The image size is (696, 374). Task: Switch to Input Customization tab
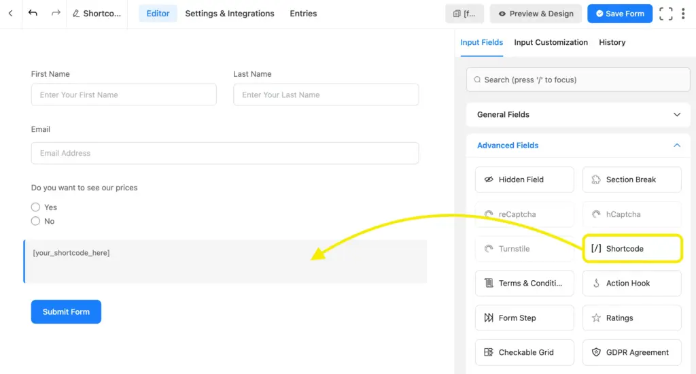click(x=551, y=42)
